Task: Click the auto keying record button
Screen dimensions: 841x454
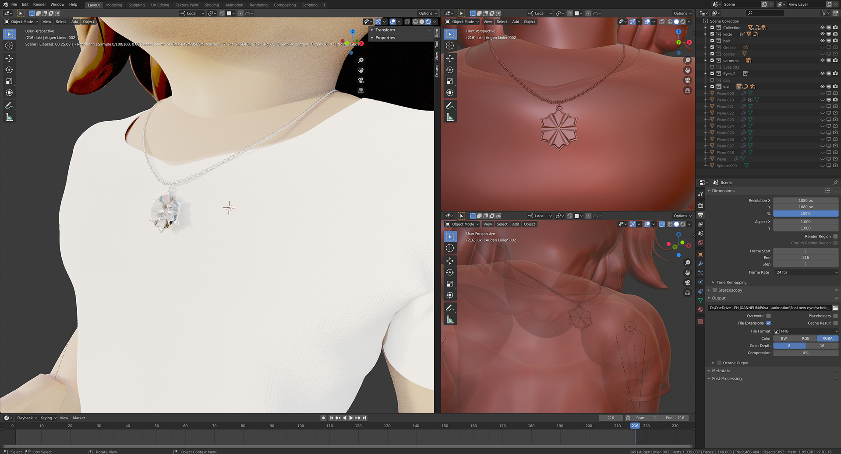Action: point(323,418)
